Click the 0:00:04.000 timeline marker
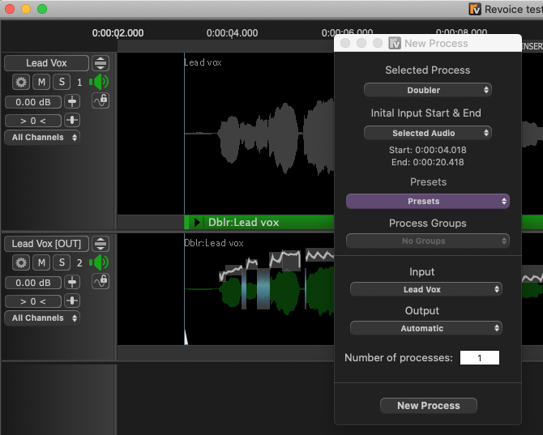 (232, 33)
